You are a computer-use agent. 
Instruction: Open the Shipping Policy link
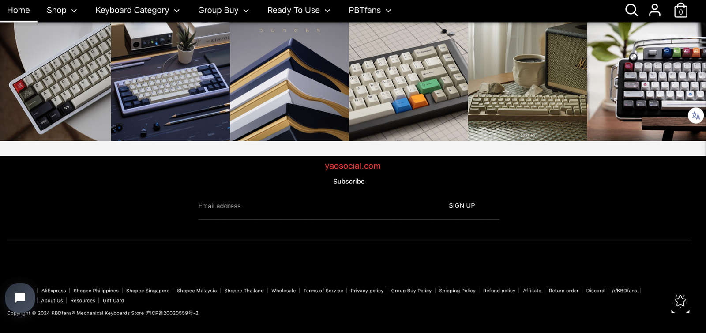click(x=457, y=291)
